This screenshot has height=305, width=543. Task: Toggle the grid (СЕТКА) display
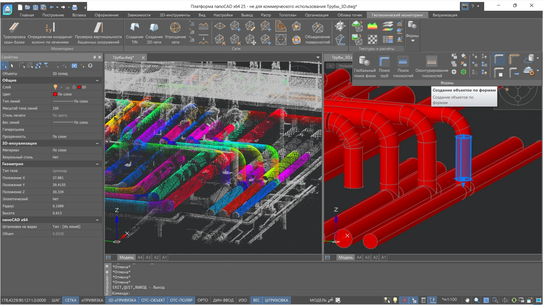(x=71, y=300)
